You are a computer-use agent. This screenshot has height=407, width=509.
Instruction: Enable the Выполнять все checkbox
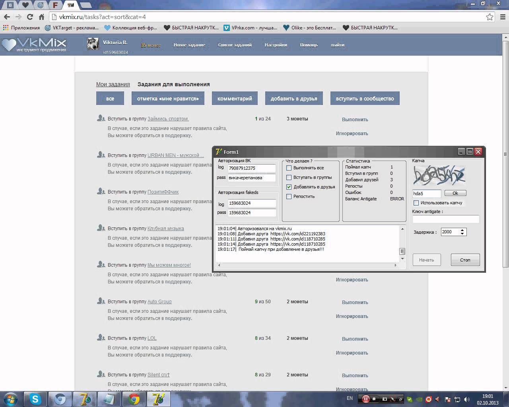[x=289, y=168]
